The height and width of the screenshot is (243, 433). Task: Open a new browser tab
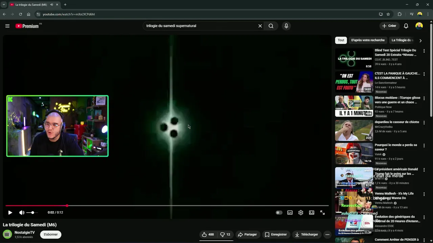click(65, 5)
